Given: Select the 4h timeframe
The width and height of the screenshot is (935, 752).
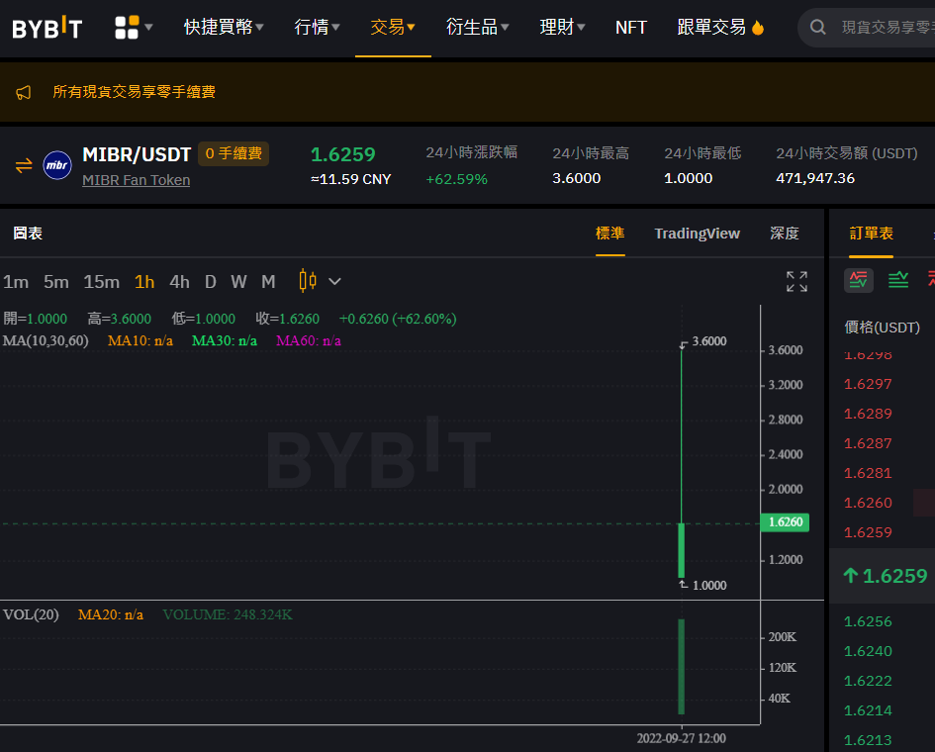Looking at the screenshot, I should [x=179, y=281].
